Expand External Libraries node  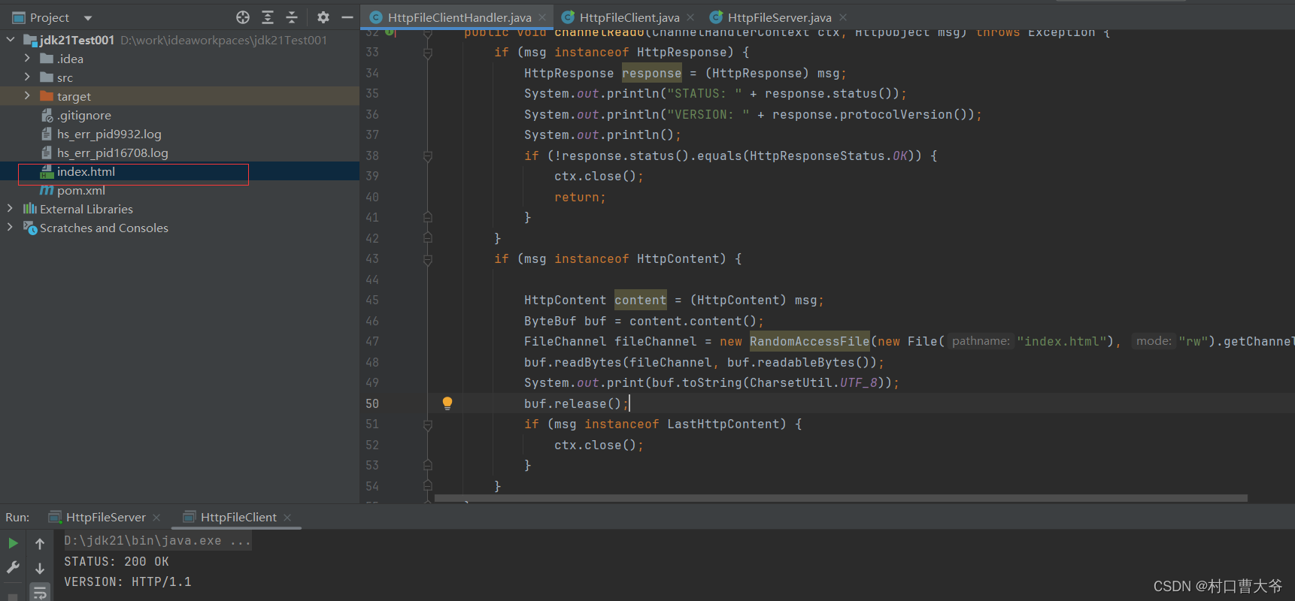coord(10,208)
